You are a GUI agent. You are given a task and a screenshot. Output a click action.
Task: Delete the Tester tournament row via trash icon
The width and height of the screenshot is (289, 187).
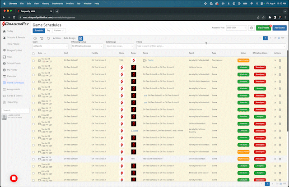[x=280, y=60]
